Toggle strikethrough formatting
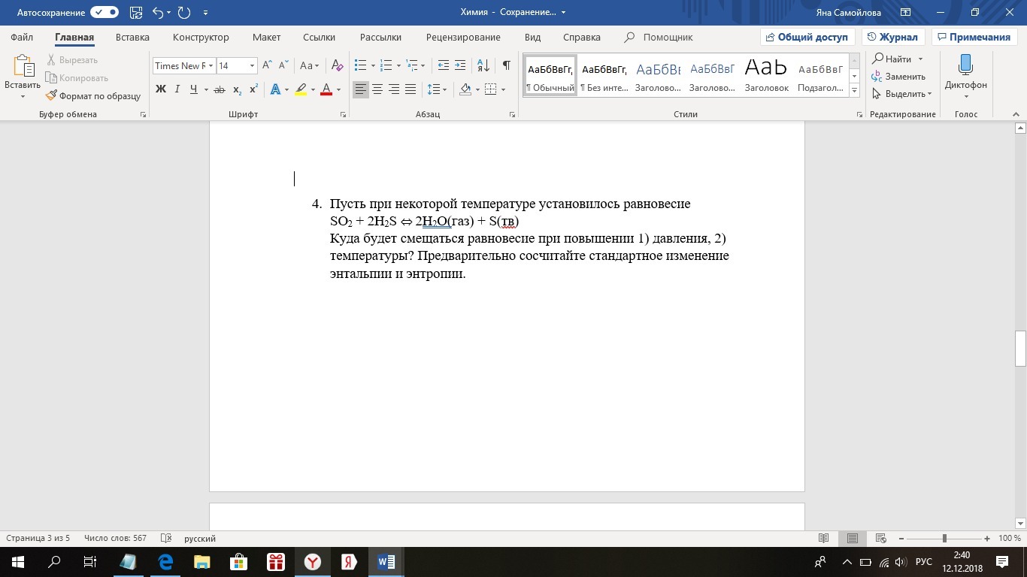The image size is (1027, 577). 219,89
